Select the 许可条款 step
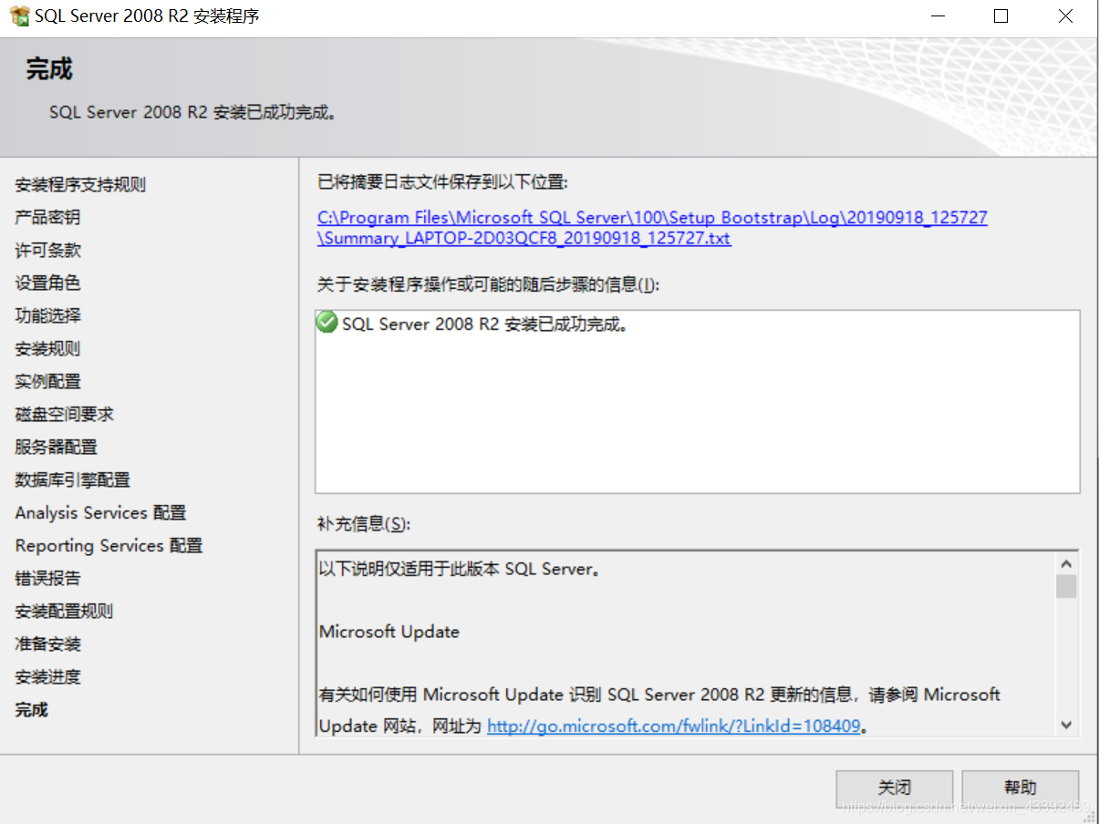Image resolution: width=1099 pixels, height=824 pixels. pos(47,251)
